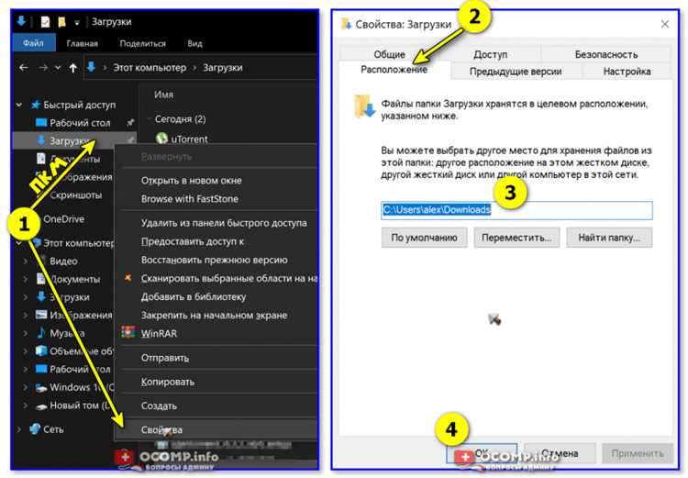This screenshot has width=688, height=478.
Task: Choose Закрепить на начальном экране
Action: point(214,316)
